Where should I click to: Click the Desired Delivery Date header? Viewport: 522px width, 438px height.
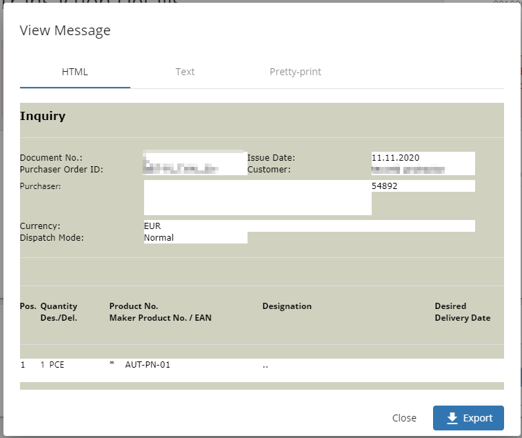tap(462, 312)
